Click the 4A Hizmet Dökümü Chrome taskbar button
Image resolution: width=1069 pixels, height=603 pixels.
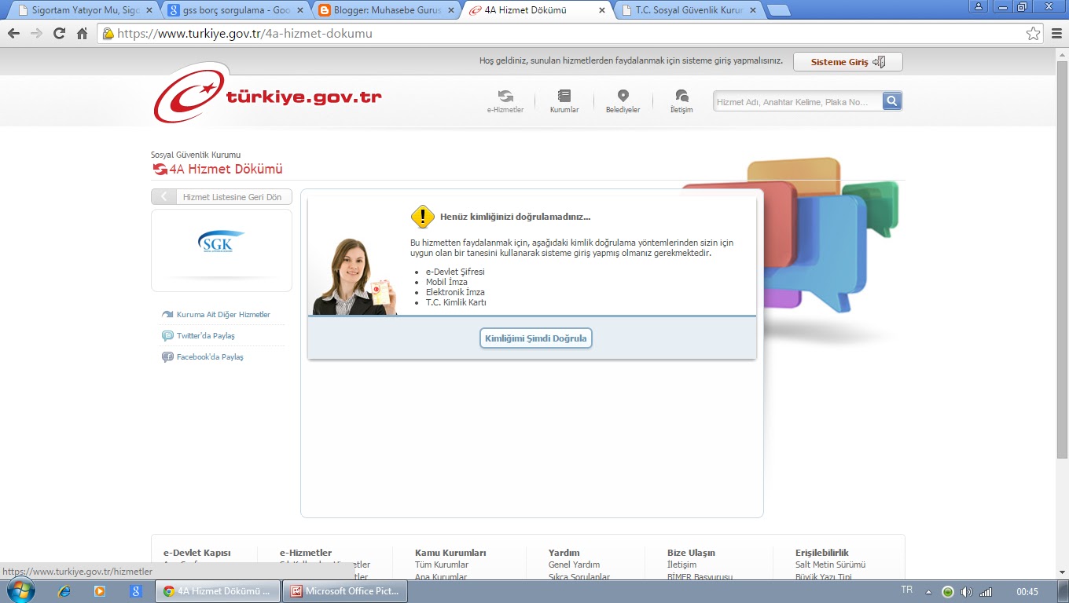point(218,591)
